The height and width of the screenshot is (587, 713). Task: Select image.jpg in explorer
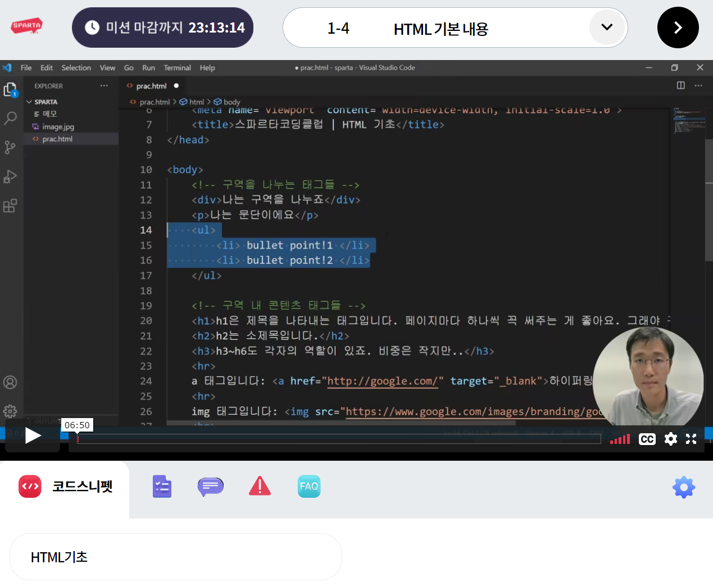pyautogui.click(x=58, y=127)
